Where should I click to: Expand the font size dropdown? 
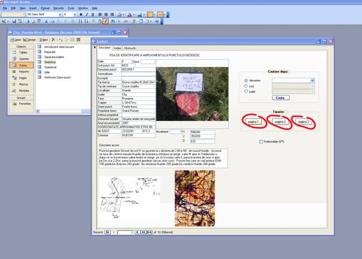(74, 14)
